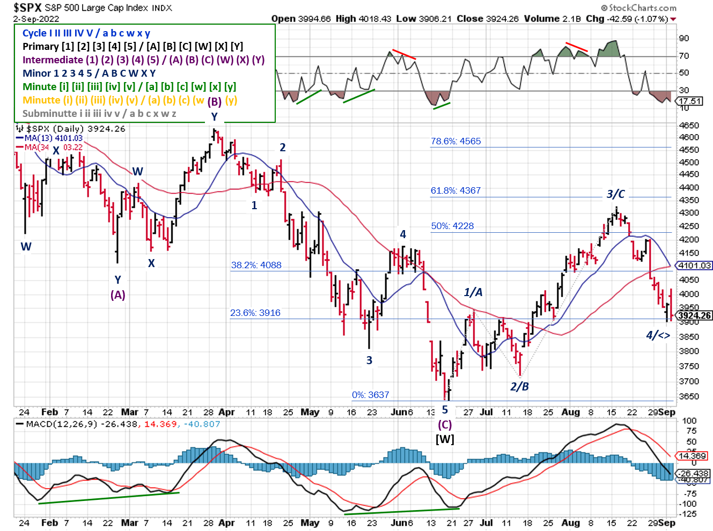Click the 38.2%: 4088 Fibonacci label
713x531 pixels.
[x=256, y=265]
